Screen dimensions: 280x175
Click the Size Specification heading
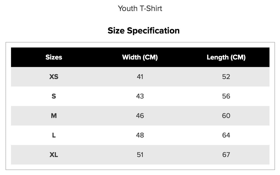click(x=144, y=30)
